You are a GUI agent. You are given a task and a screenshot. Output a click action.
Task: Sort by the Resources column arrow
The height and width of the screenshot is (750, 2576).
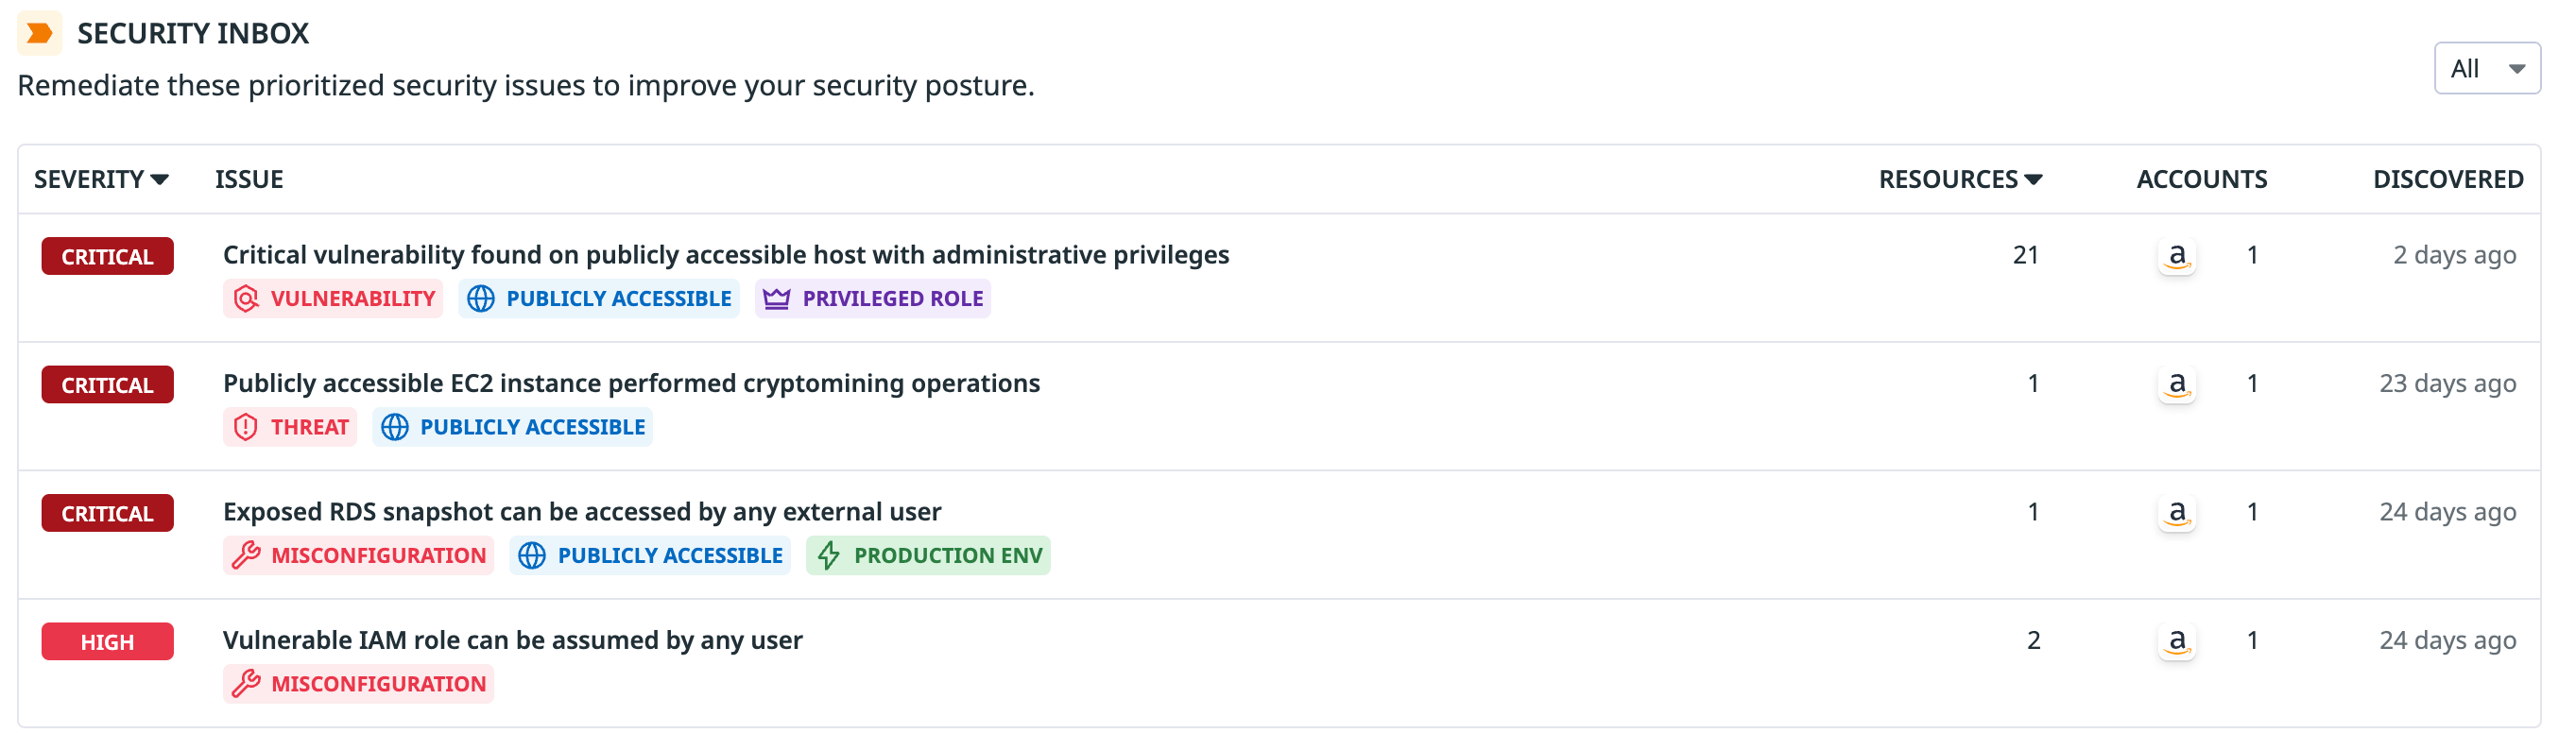(x=2033, y=180)
